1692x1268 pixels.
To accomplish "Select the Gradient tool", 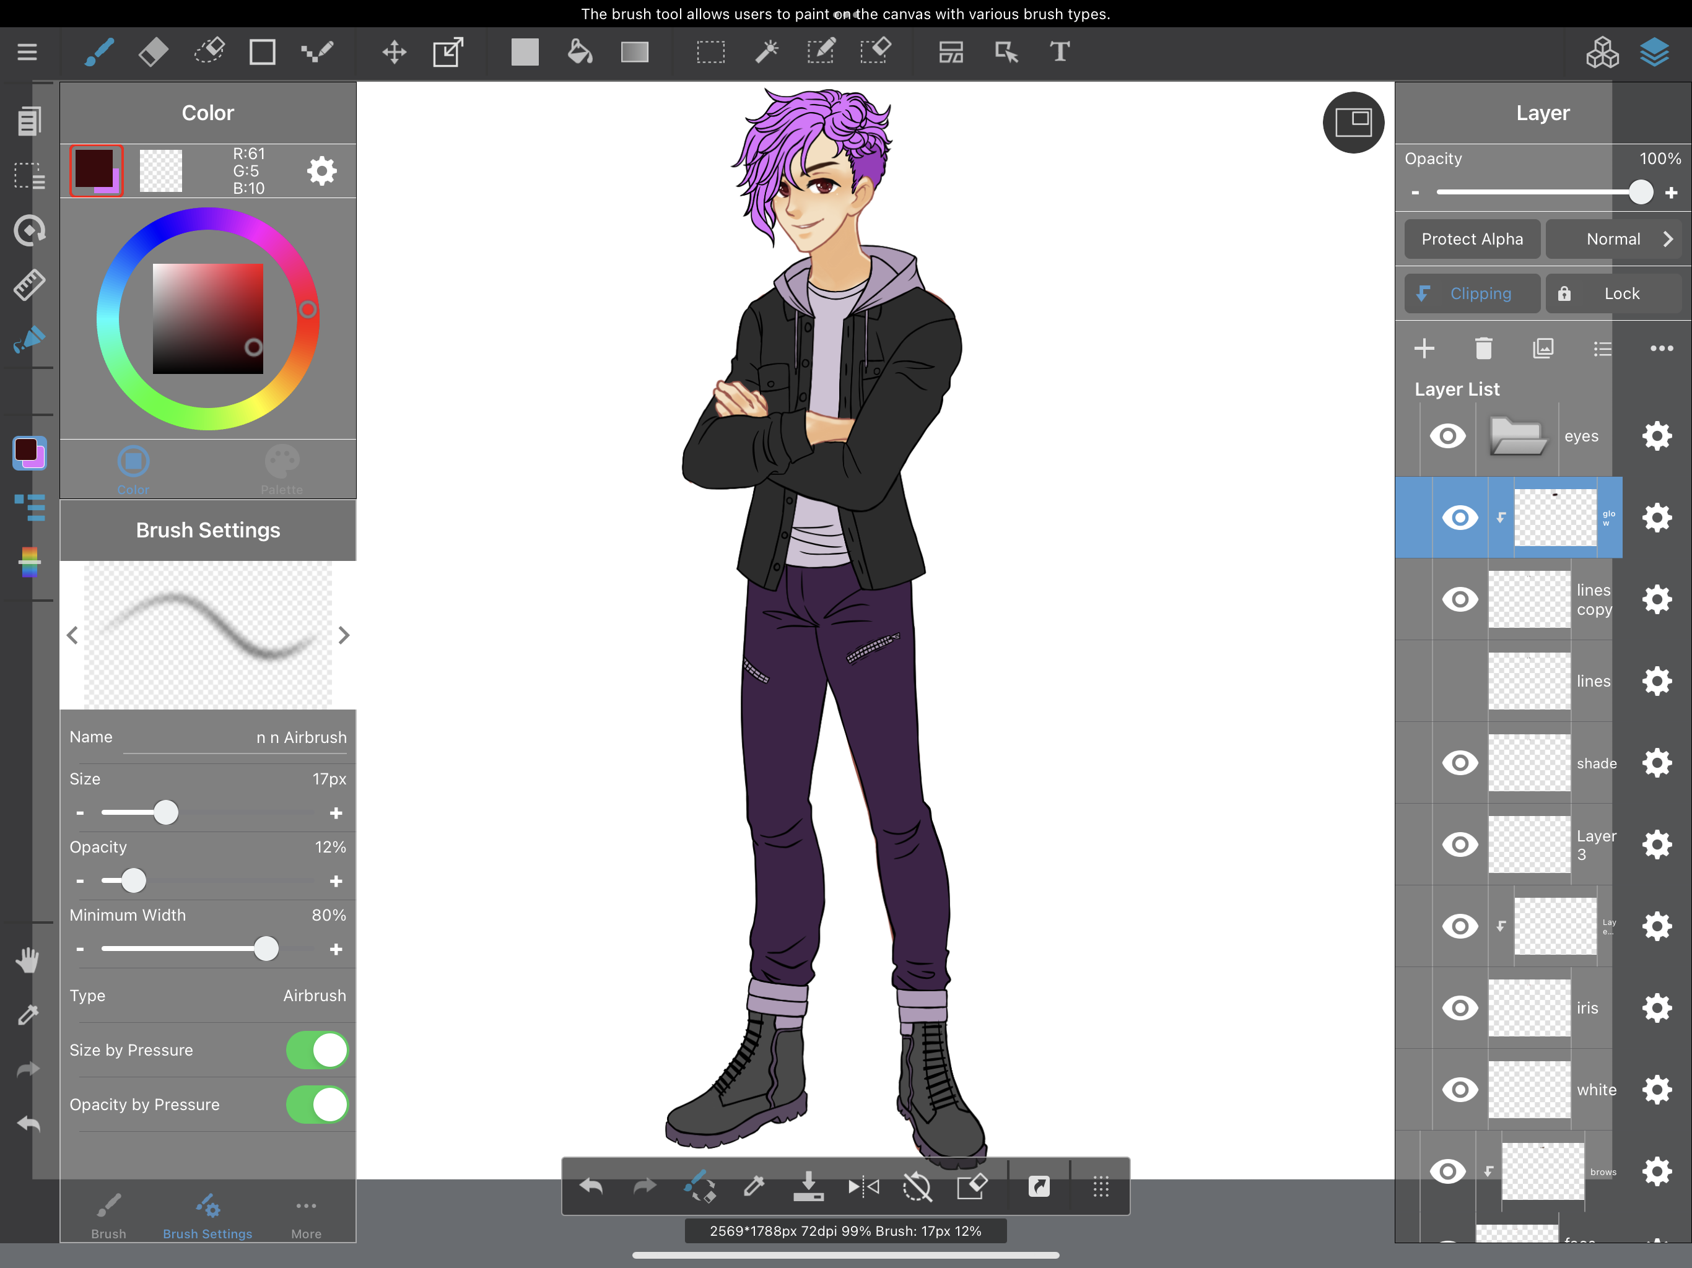I will click(634, 52).
